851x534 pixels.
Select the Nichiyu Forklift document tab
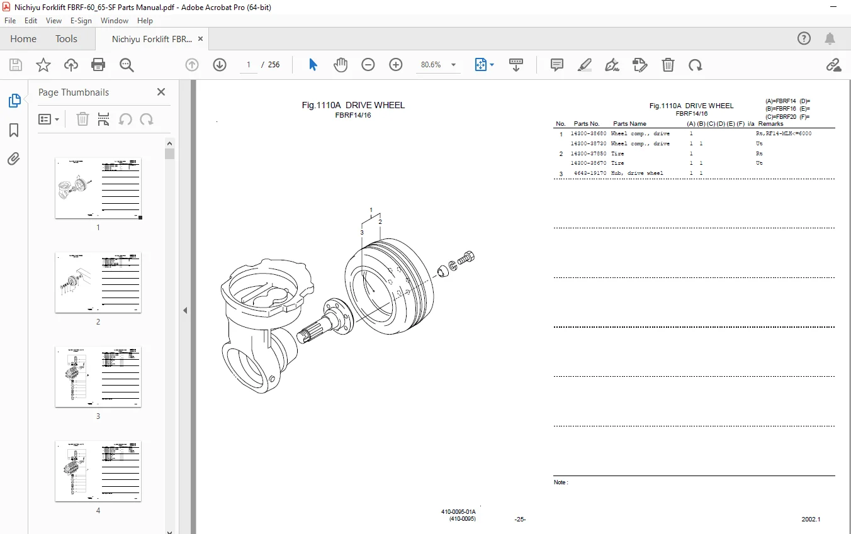tap(152, 38)
